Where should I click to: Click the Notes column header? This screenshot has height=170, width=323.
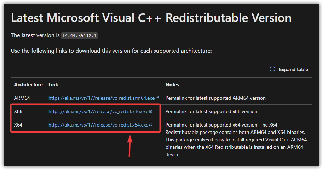pos(172,84)
